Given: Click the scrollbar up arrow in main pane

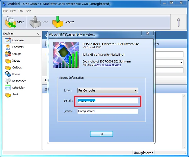Looking at the screenshot, I should click(184, 96).
